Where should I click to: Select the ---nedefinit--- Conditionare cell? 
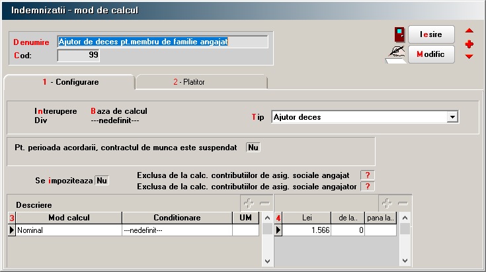[x=177, y=230]
